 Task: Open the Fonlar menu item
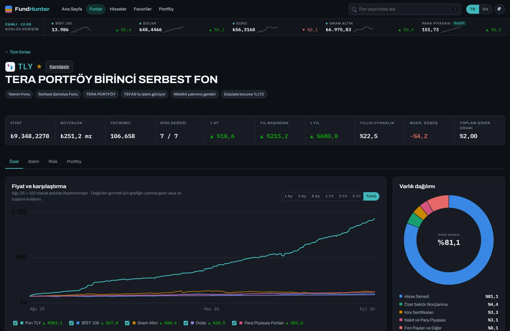pyautogui.click(x=96, y=9)
